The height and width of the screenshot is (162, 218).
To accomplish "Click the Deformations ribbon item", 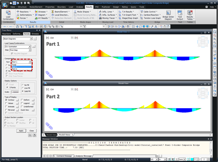I will coord(25,15).
